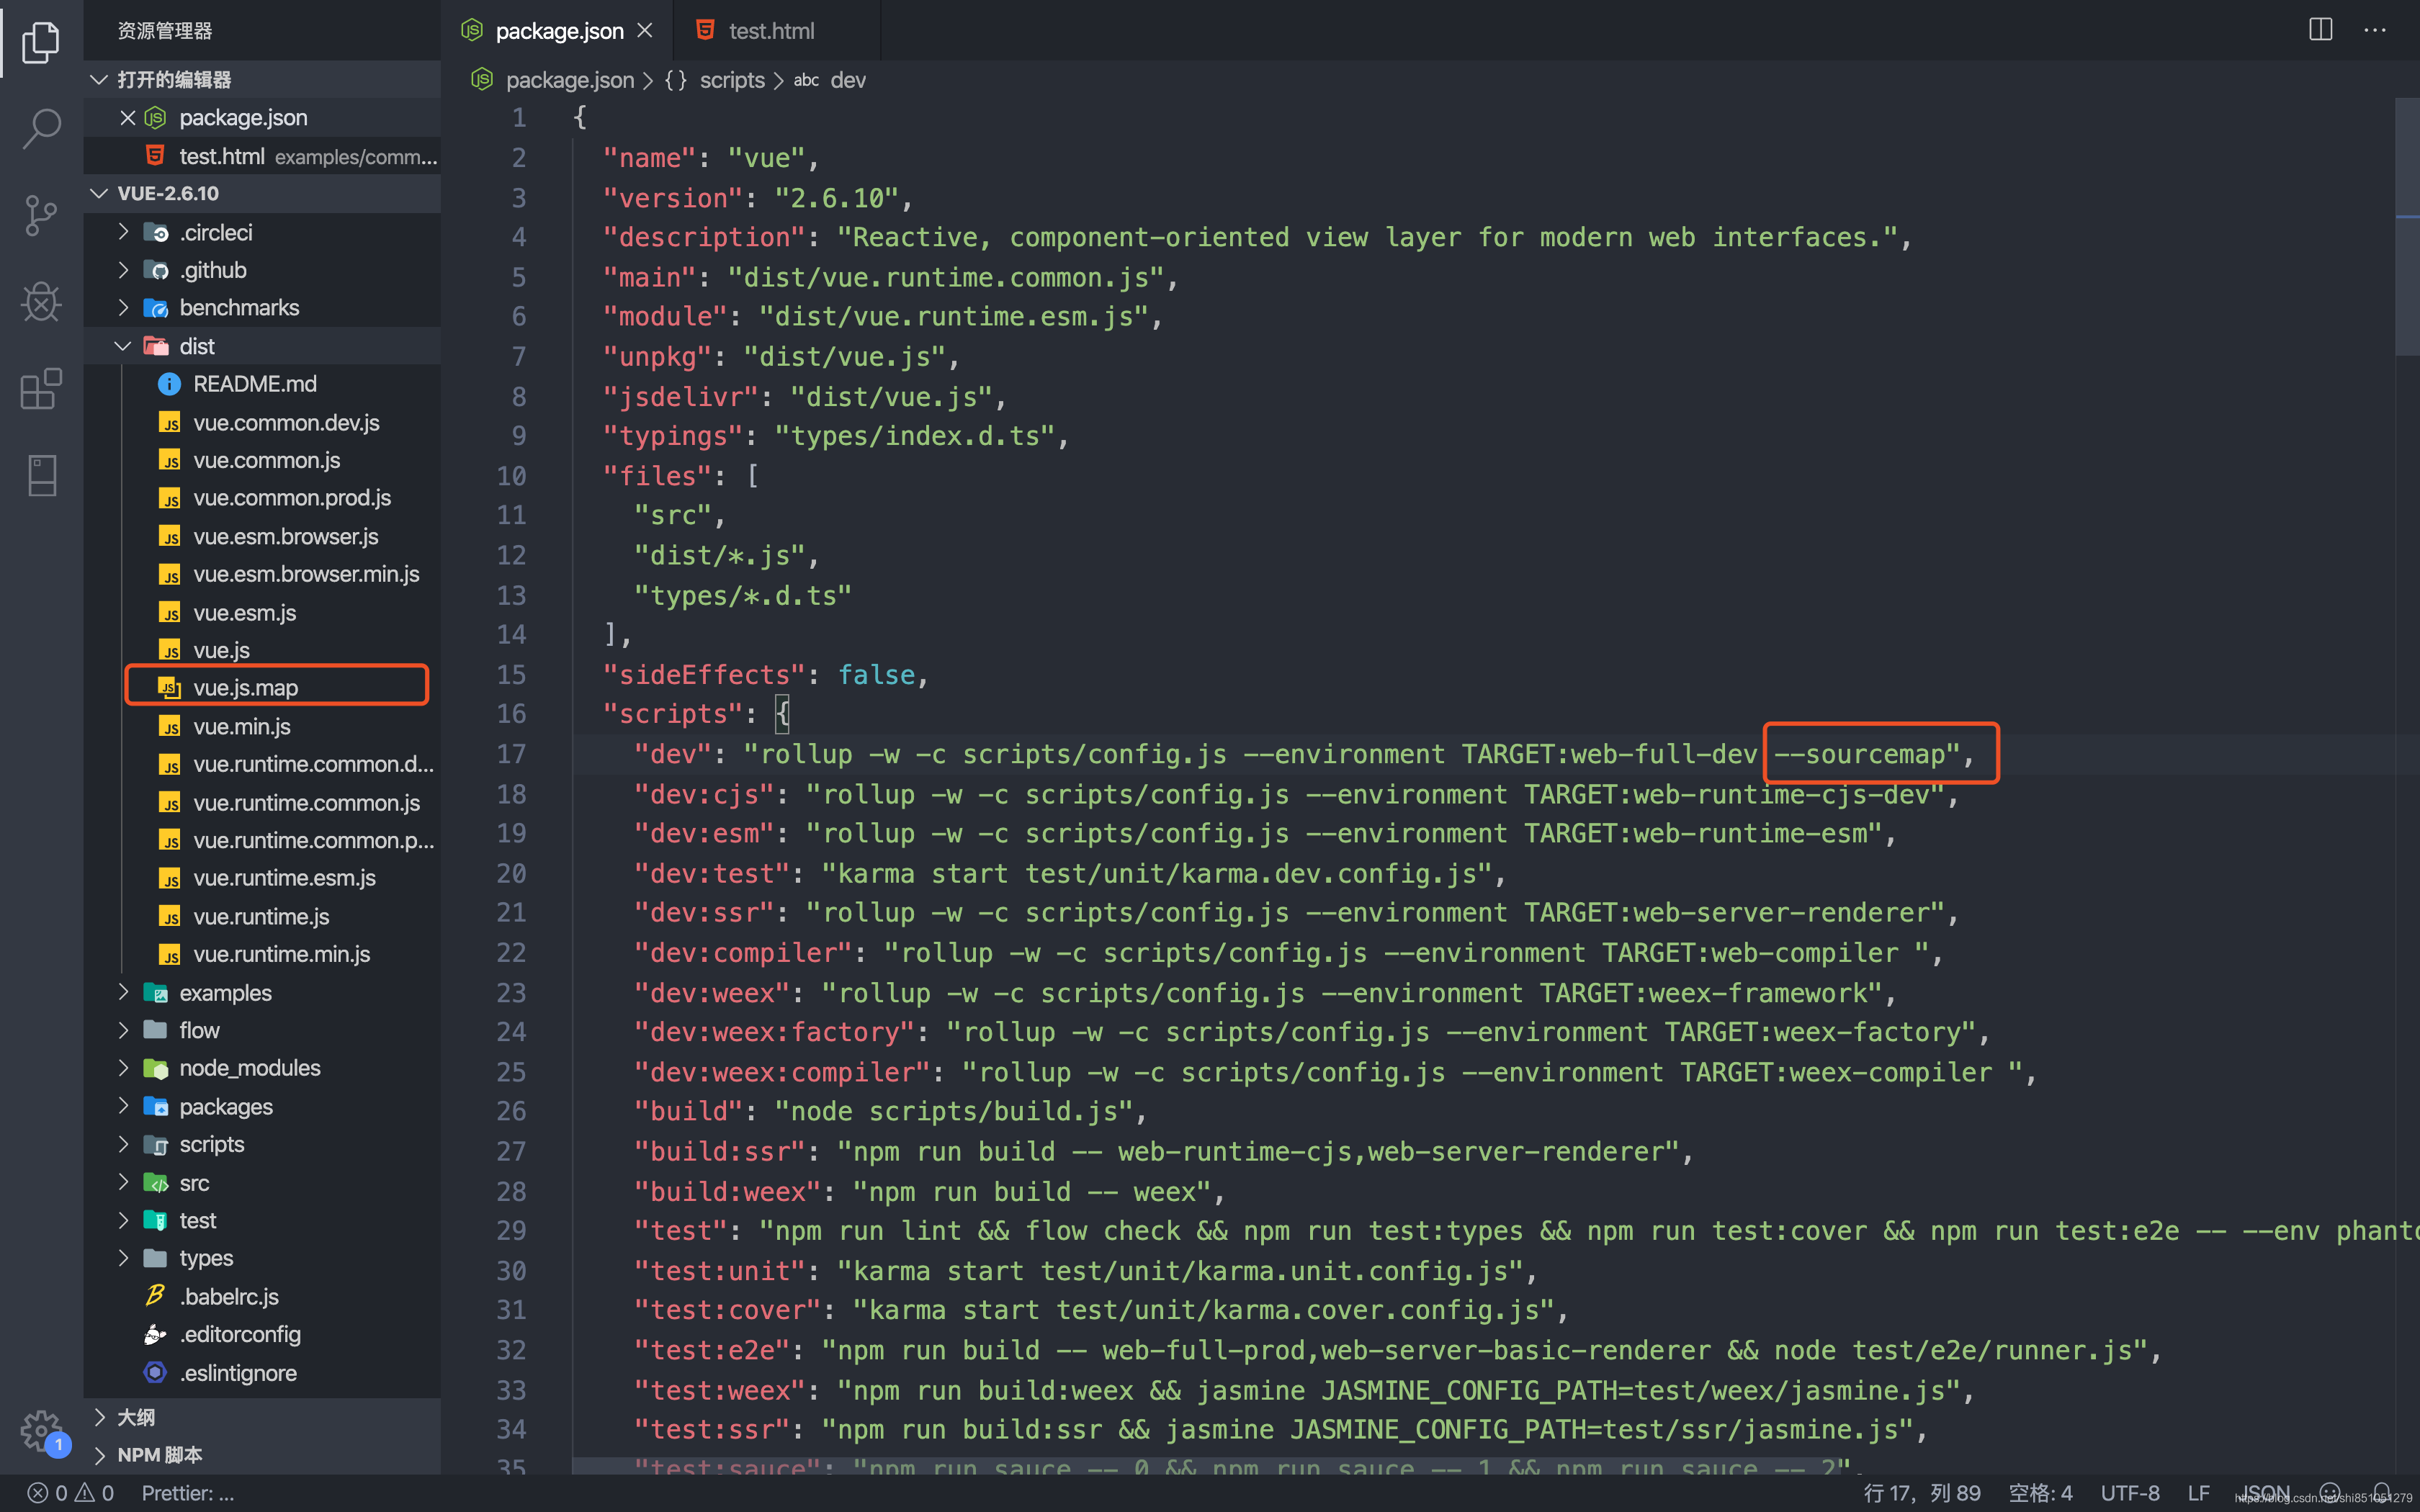Click the scripts breadcrumb segment
The width and height of the screenshot is (2420, 1512).
pos(731,80)
